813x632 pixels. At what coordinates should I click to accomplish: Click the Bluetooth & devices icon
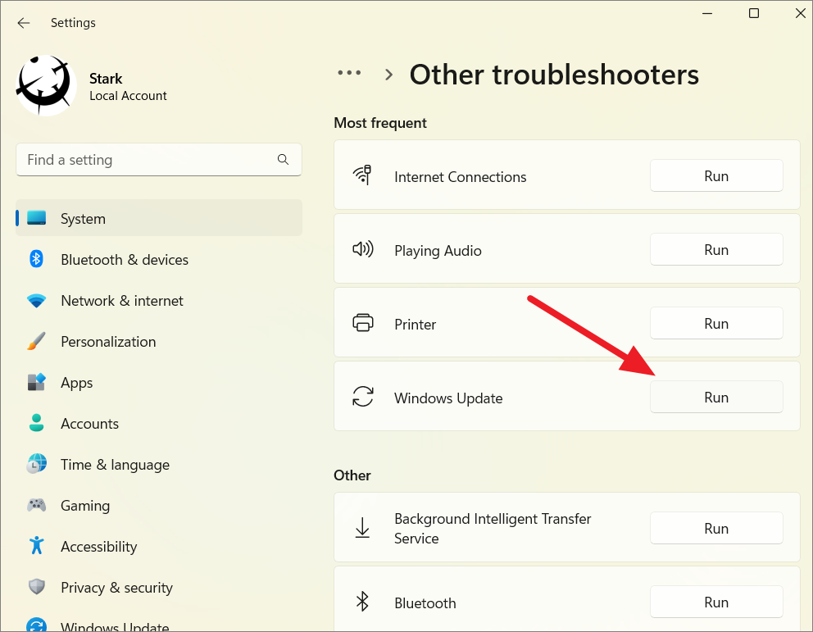(36, 259)
